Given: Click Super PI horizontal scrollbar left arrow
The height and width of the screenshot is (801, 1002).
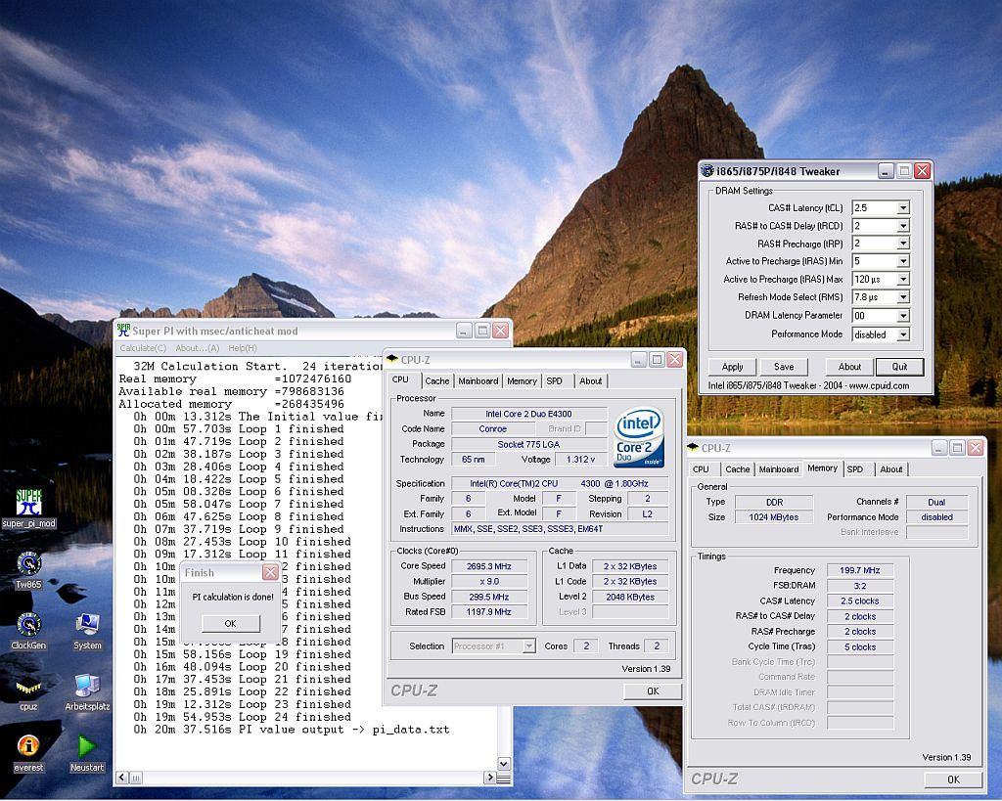Looking at the screenshot, I should point(122,778).
